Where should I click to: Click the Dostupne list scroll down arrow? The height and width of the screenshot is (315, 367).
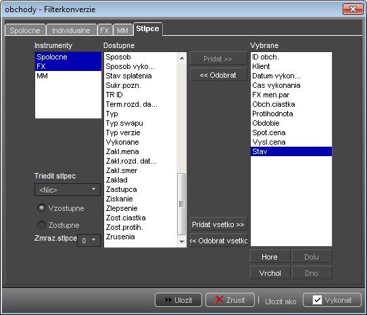coord(182,241)
